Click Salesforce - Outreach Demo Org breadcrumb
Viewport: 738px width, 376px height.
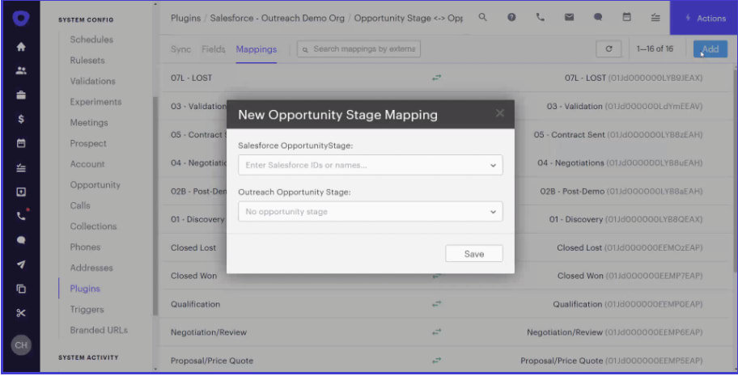click(278, 18)
